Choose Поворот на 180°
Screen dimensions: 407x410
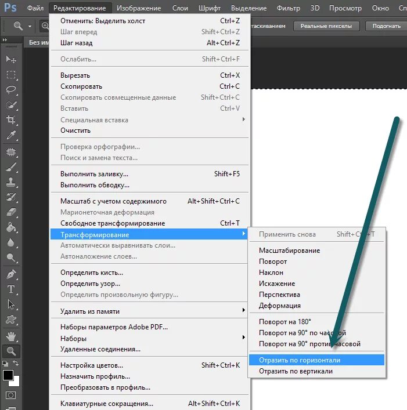click(316, 322)
